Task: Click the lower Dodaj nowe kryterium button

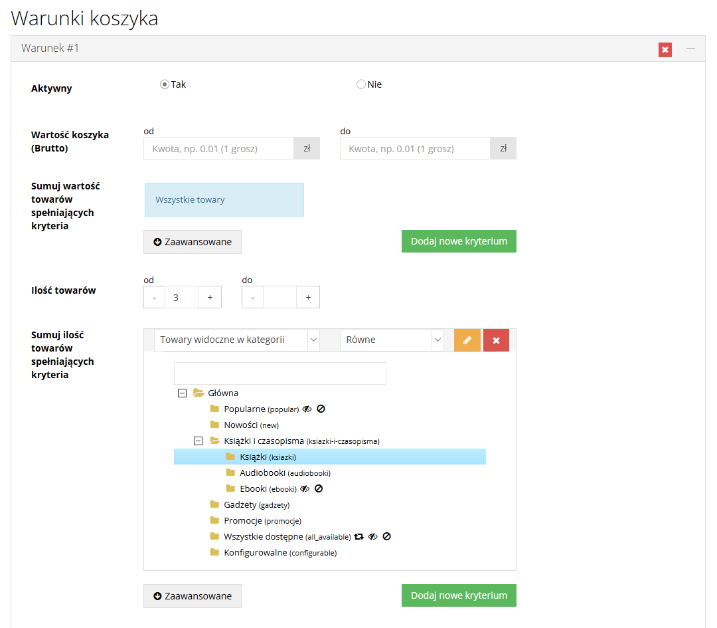Action: [x=459, y=595]
